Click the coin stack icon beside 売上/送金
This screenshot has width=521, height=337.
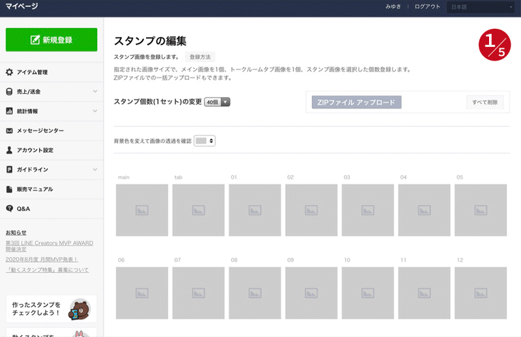pos(9,92)
